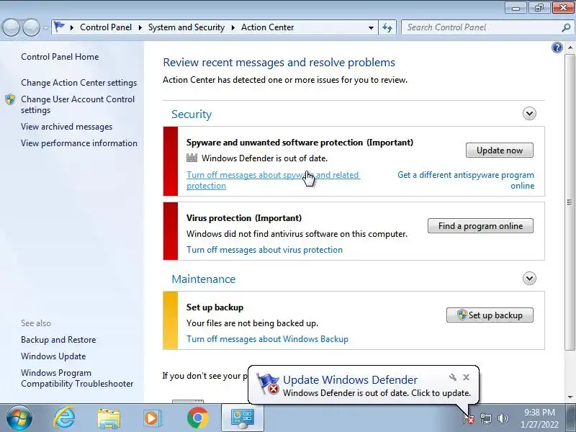Go to Control Panel breadcrumb

tap(106, 27)
